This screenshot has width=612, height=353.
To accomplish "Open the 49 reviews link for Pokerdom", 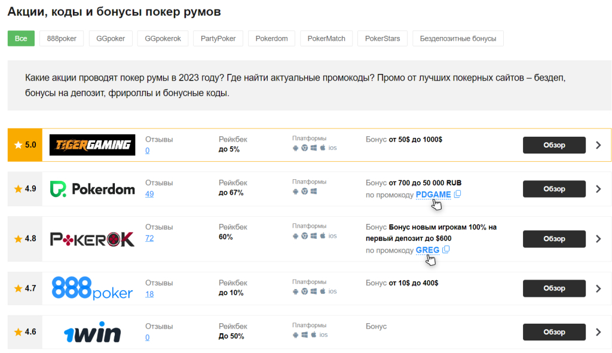I will pyautogui.click(x=149, y=194).
